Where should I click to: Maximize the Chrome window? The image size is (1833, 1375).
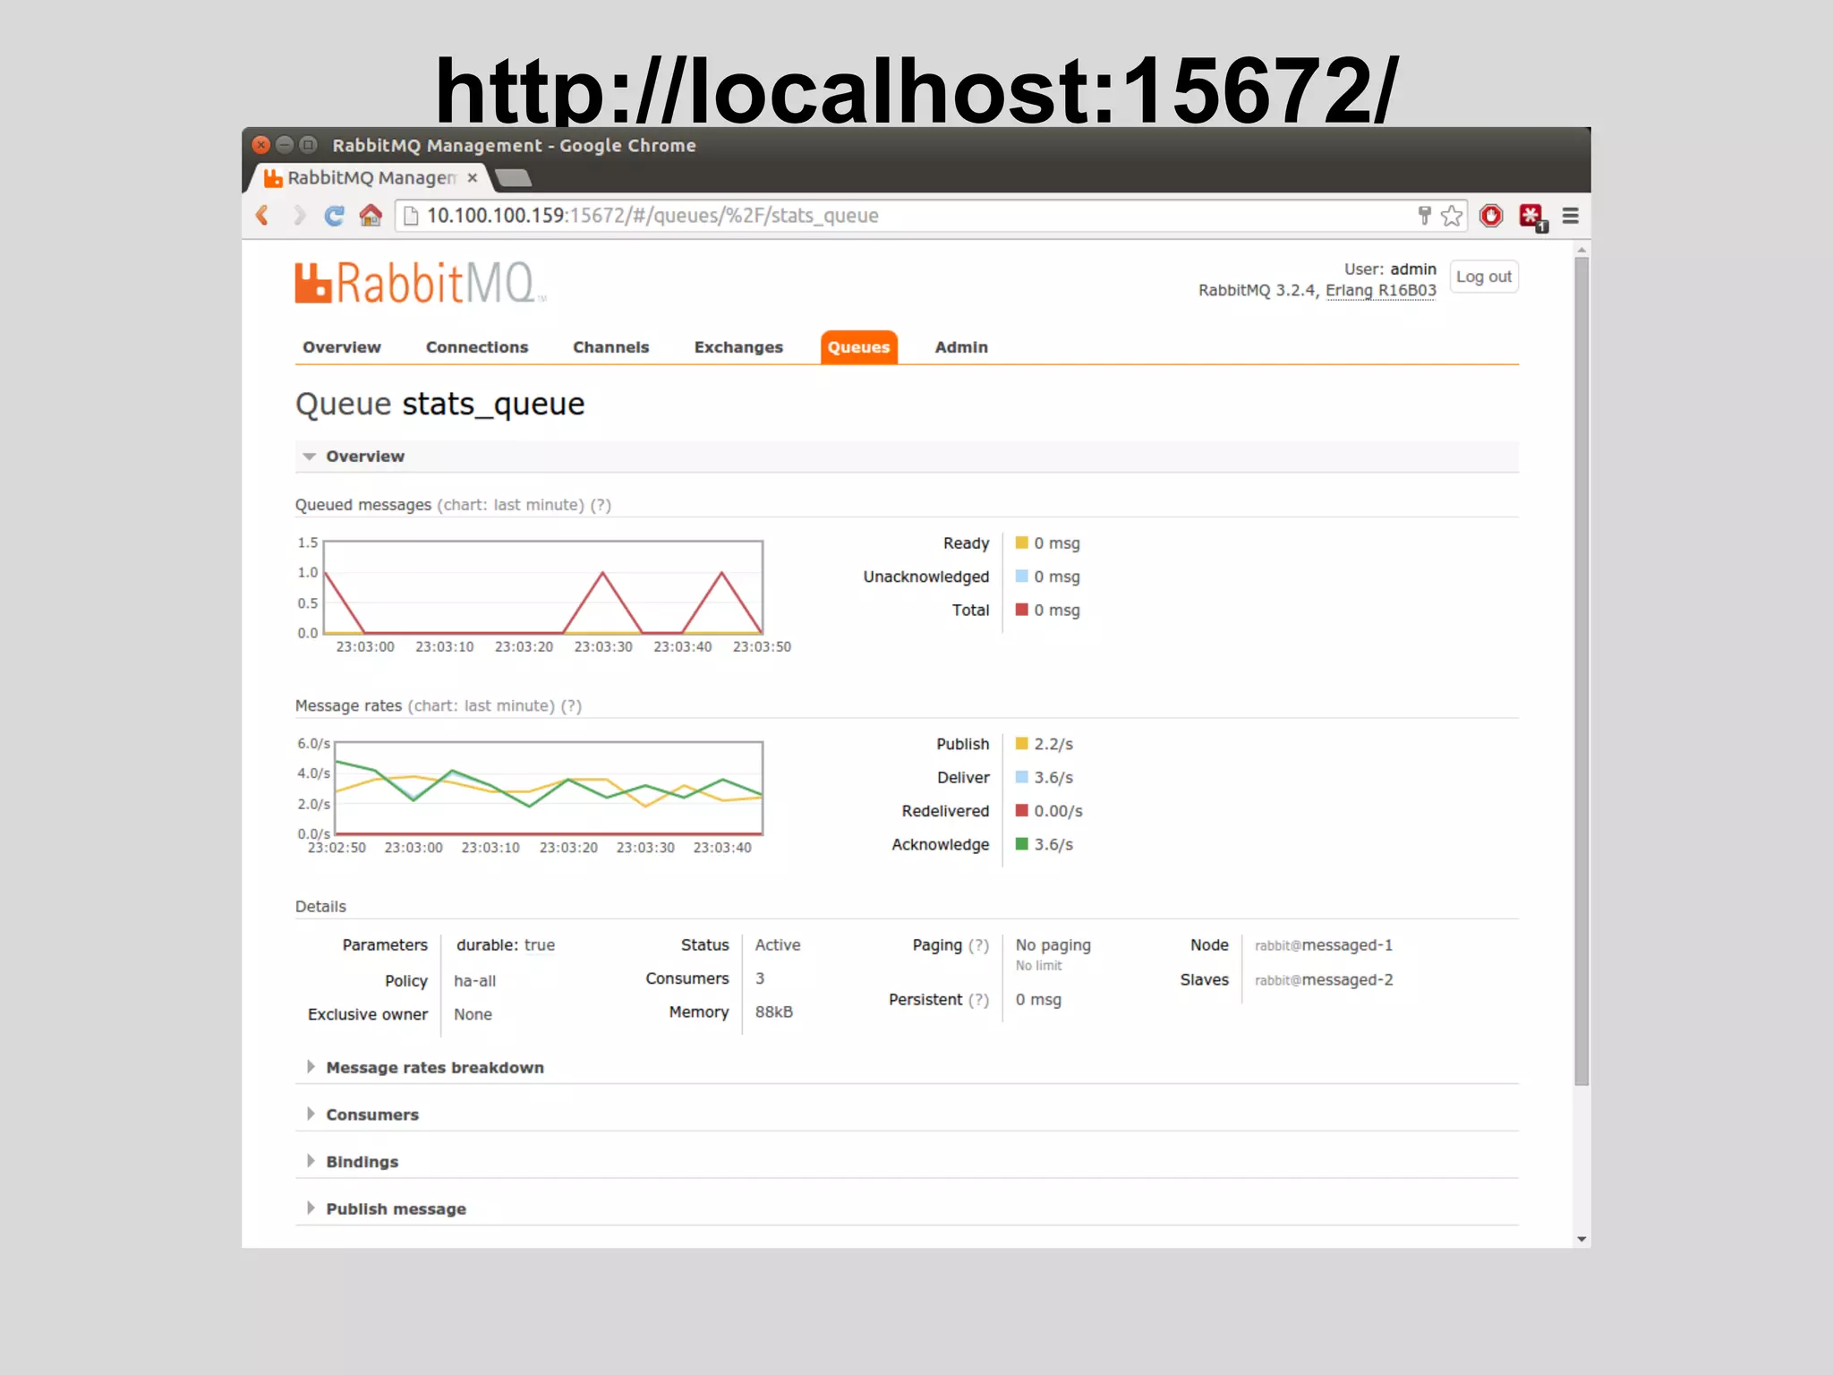(309, 144)
